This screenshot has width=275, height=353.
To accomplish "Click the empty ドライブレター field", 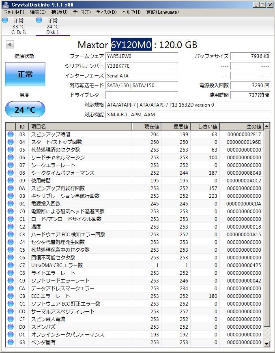I will click(142, 95).
